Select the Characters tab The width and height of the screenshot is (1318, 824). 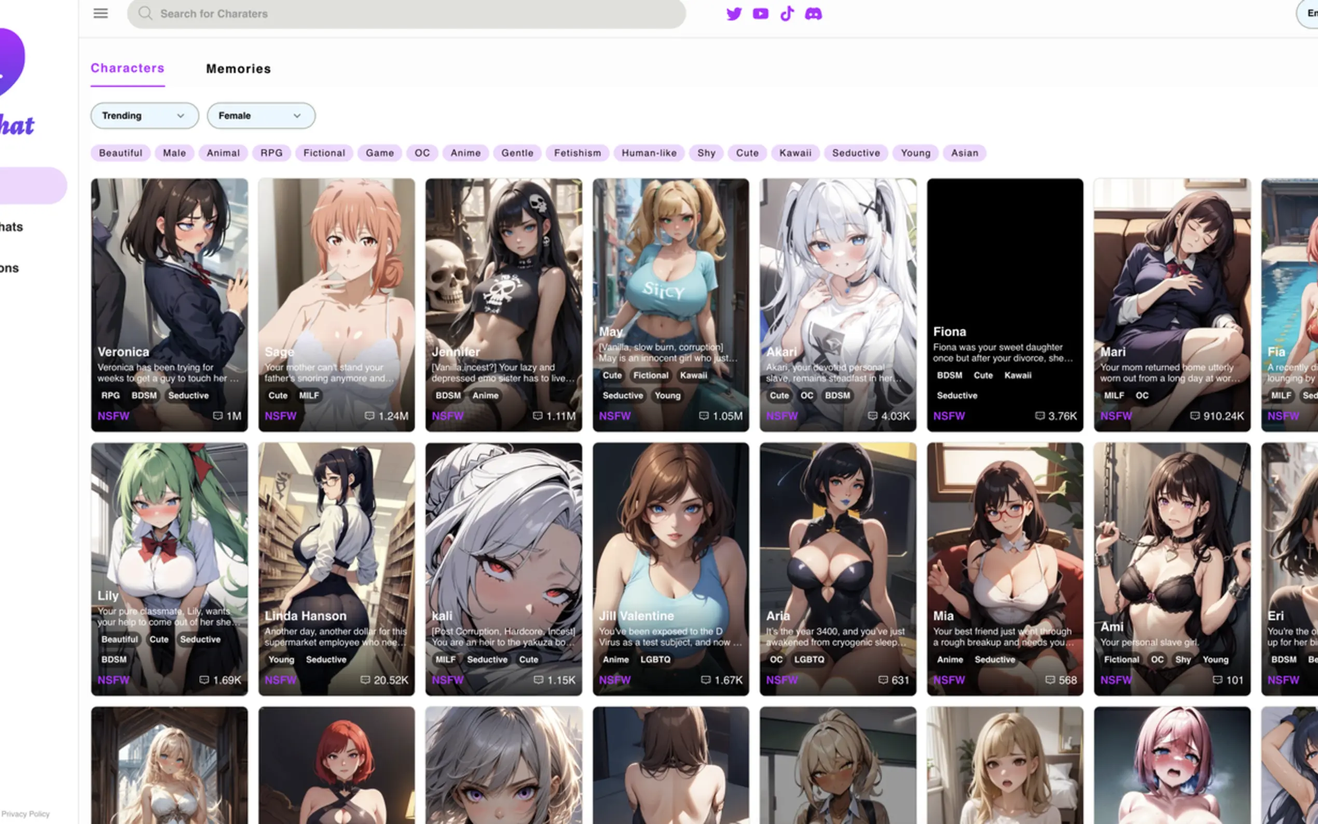coord(128,68)
